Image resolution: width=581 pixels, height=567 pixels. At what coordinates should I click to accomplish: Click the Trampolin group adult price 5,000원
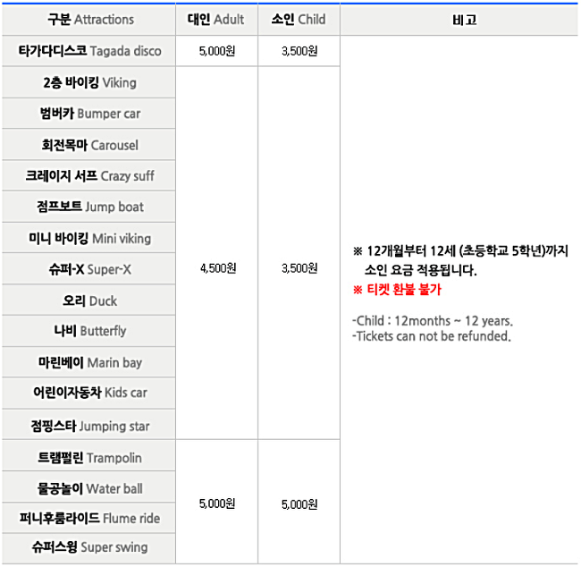tap(217, 504)
